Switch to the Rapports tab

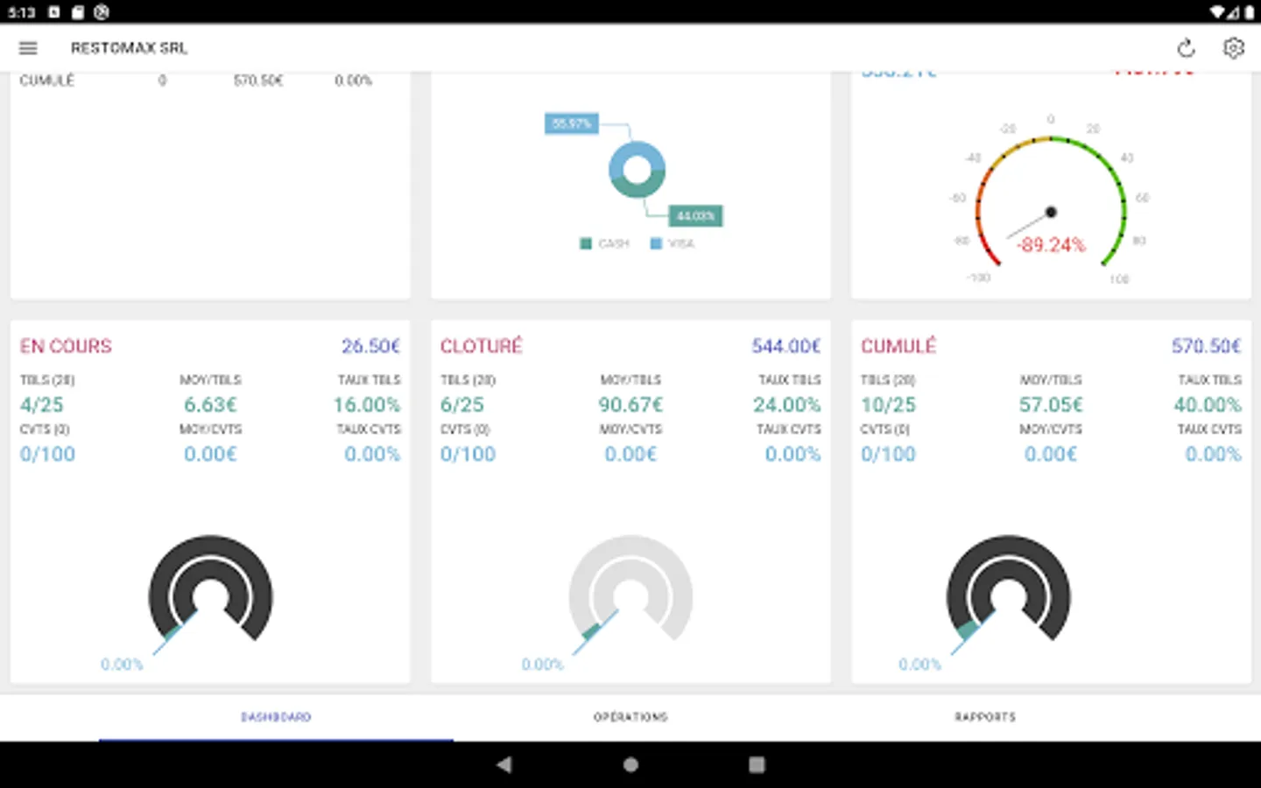pyautogui.click(x=985, y=717)
